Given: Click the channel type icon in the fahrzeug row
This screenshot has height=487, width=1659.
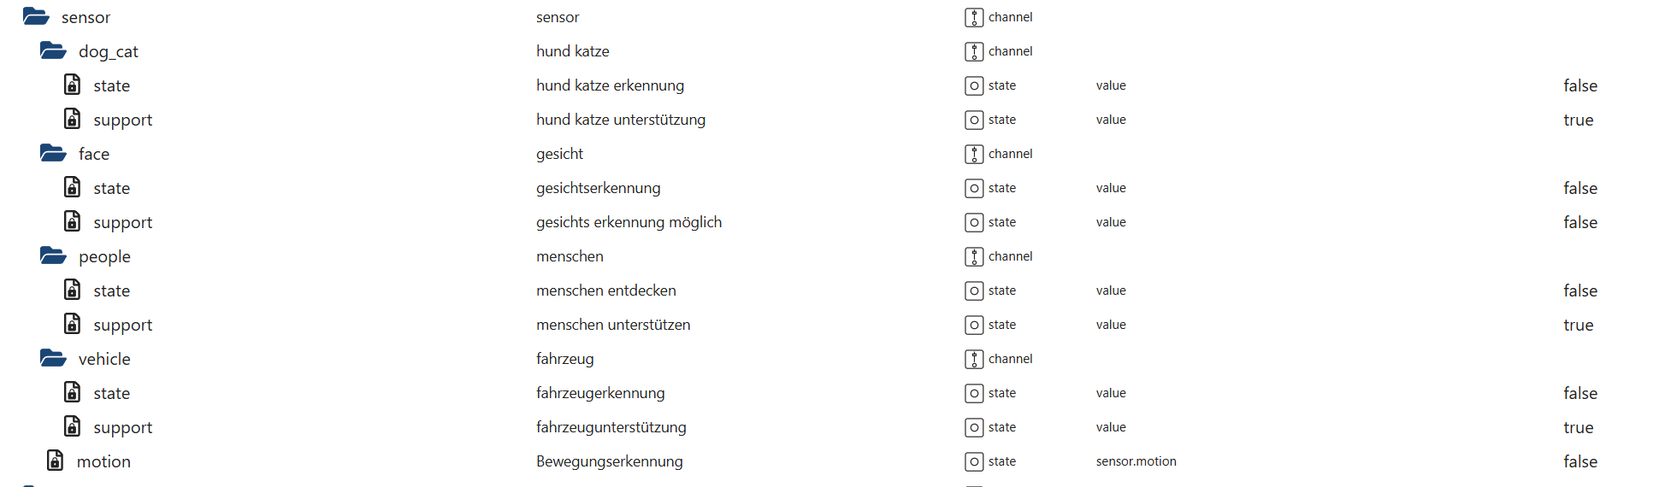Looking at the screenshot, I should coord(974,359).
